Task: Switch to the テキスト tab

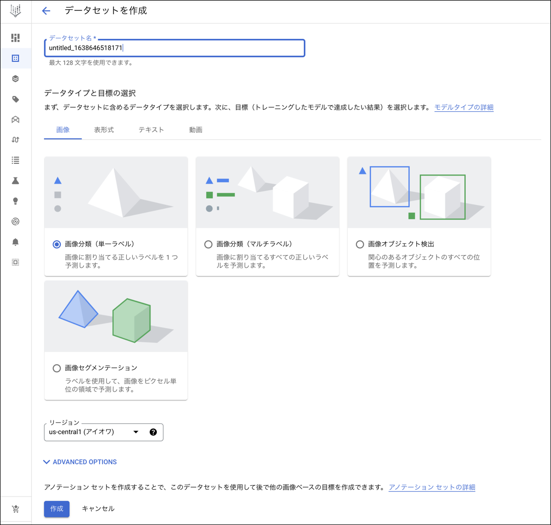Action: [151, 130]
